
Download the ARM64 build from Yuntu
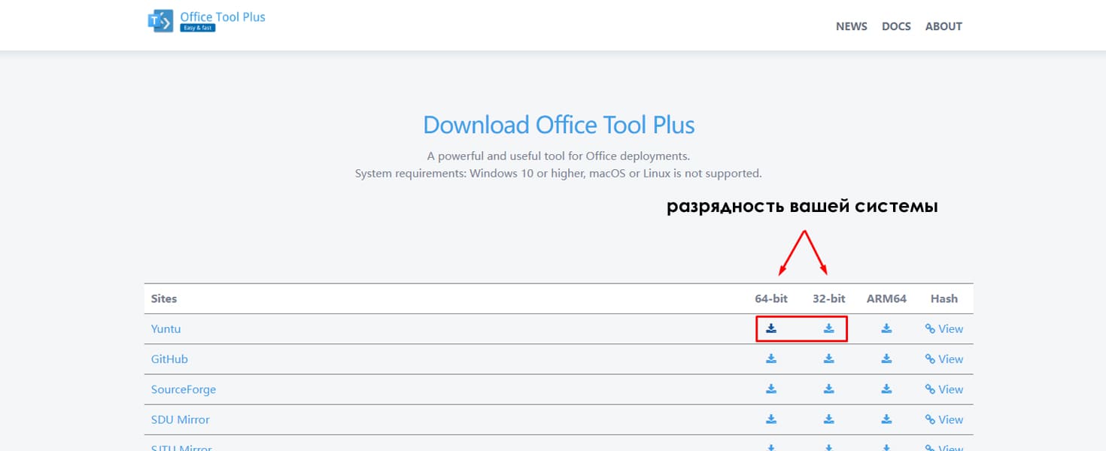click(886, 328)
